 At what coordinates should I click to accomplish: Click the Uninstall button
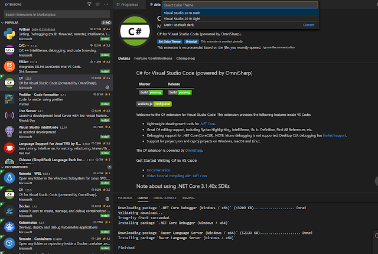coord(191,41)
